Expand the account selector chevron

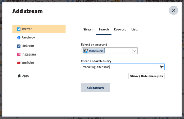(134, 51)
